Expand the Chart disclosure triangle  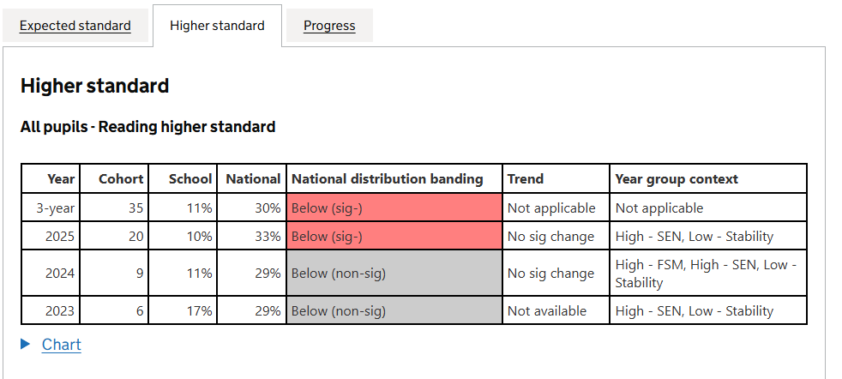(26, 344)
